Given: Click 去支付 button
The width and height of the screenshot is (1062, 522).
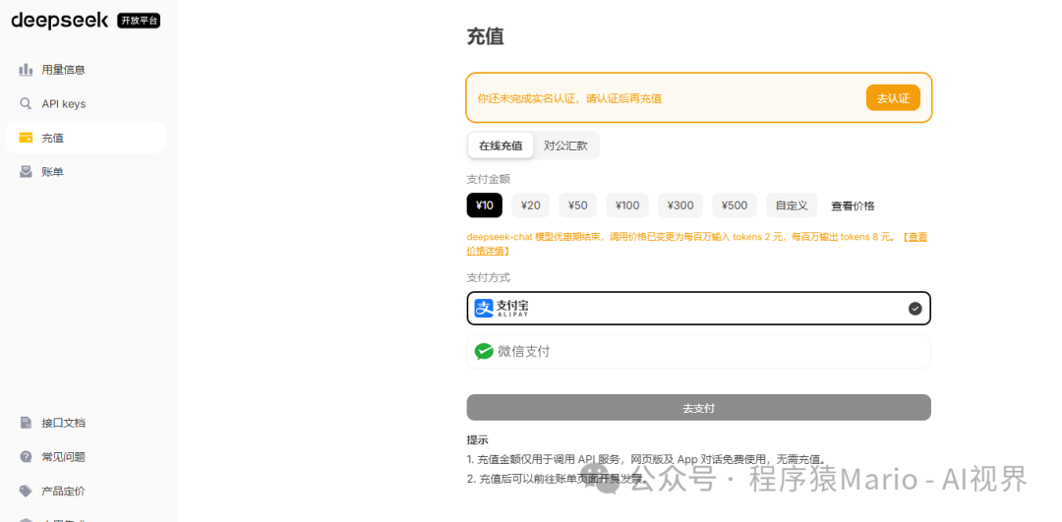Looking at the screenshot, I should pyautogui.click(x=698, y=408).
